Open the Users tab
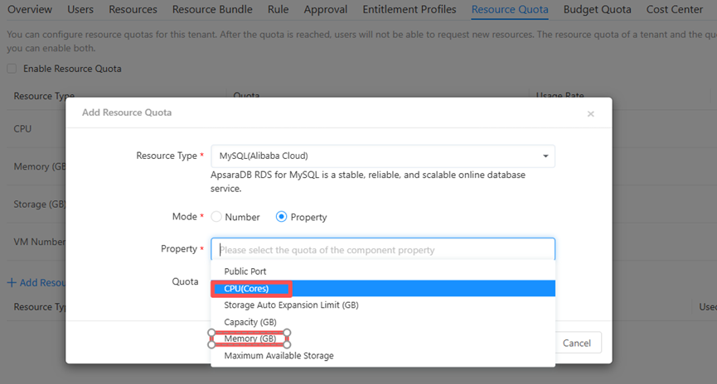This screenshot has height=384, width=717. point(80,10)
